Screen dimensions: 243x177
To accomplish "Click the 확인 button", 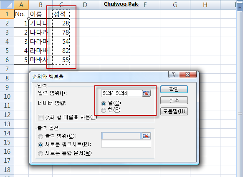I will pos(174,90).
